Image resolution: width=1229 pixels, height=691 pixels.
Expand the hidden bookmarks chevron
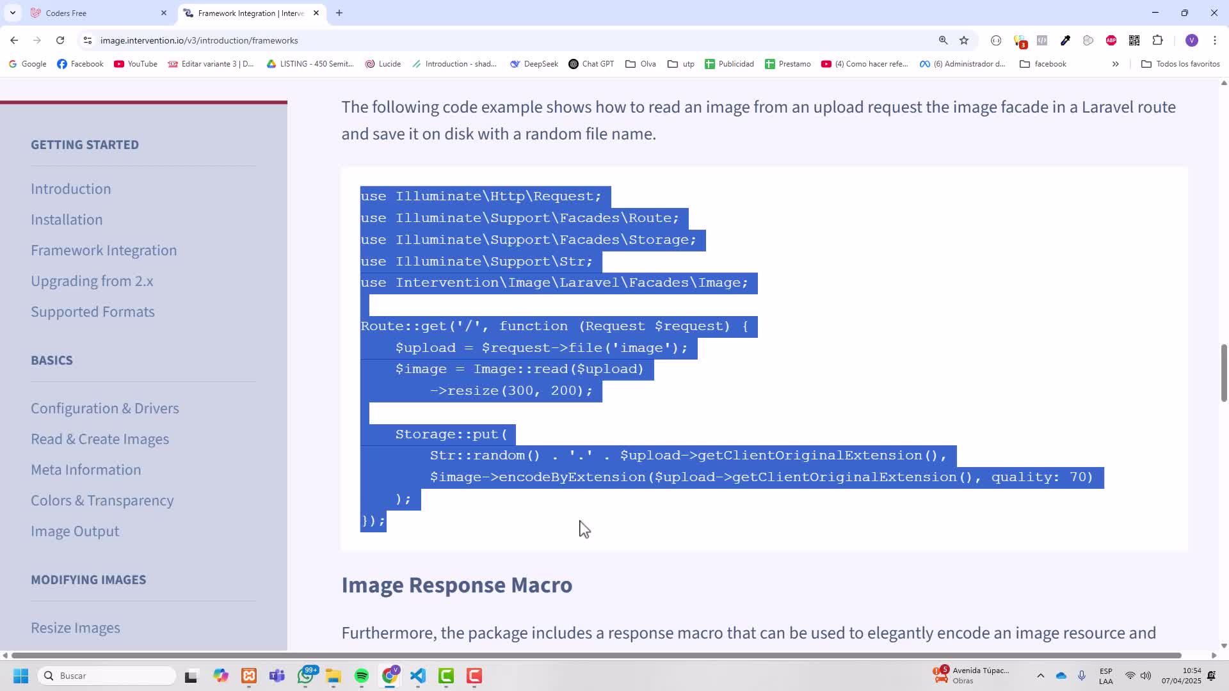click(1115, 64)
